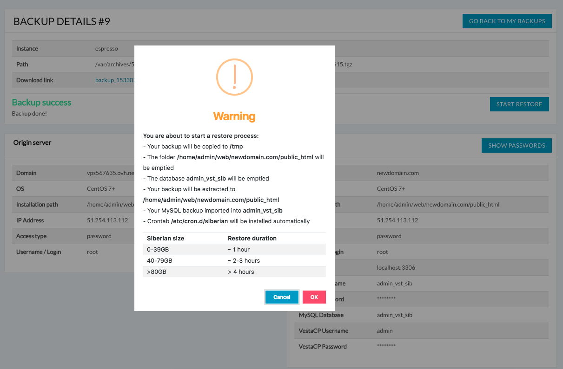
Task: Click the origin server CentOS 7+ value
Action: tap(101, 189)
